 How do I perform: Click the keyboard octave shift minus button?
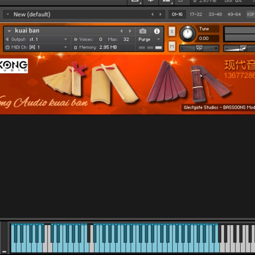click(x=4, y=251)
